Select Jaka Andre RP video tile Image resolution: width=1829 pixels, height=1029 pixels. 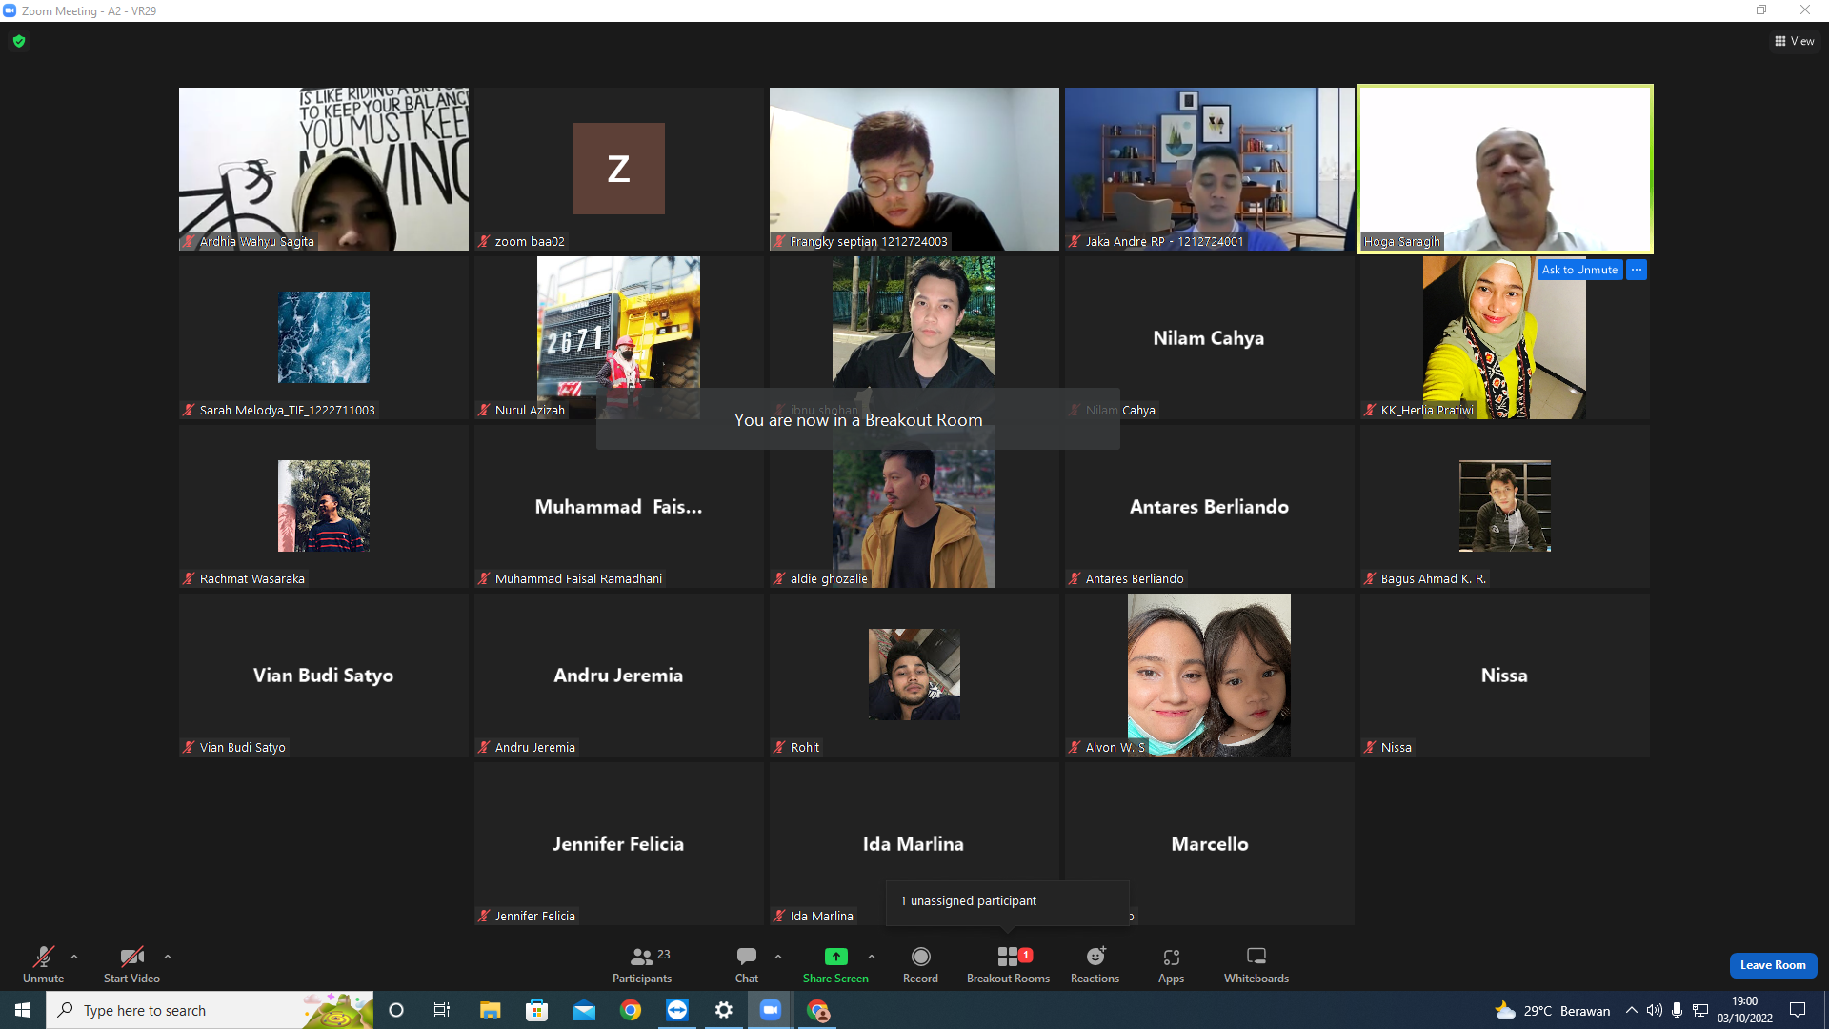click(x=1210, y=170)
